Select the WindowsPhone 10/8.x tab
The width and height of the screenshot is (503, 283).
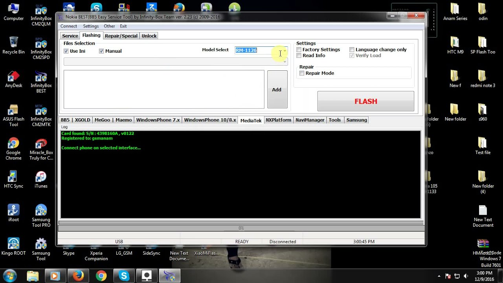210,120
